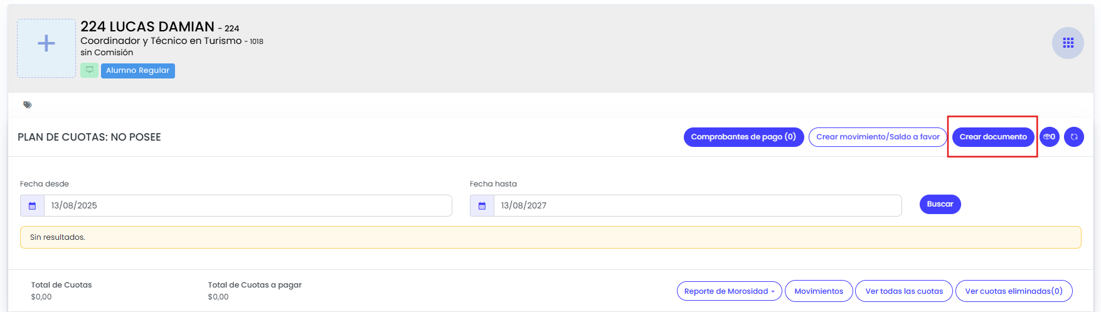Open calendar picker for Fecha desde
This screenshot has width=1101, height=312.
click(33, 206)
